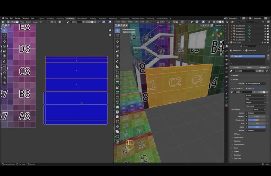
Task: Open the browse material icon beside Muro.002
Action: point(232,71)
